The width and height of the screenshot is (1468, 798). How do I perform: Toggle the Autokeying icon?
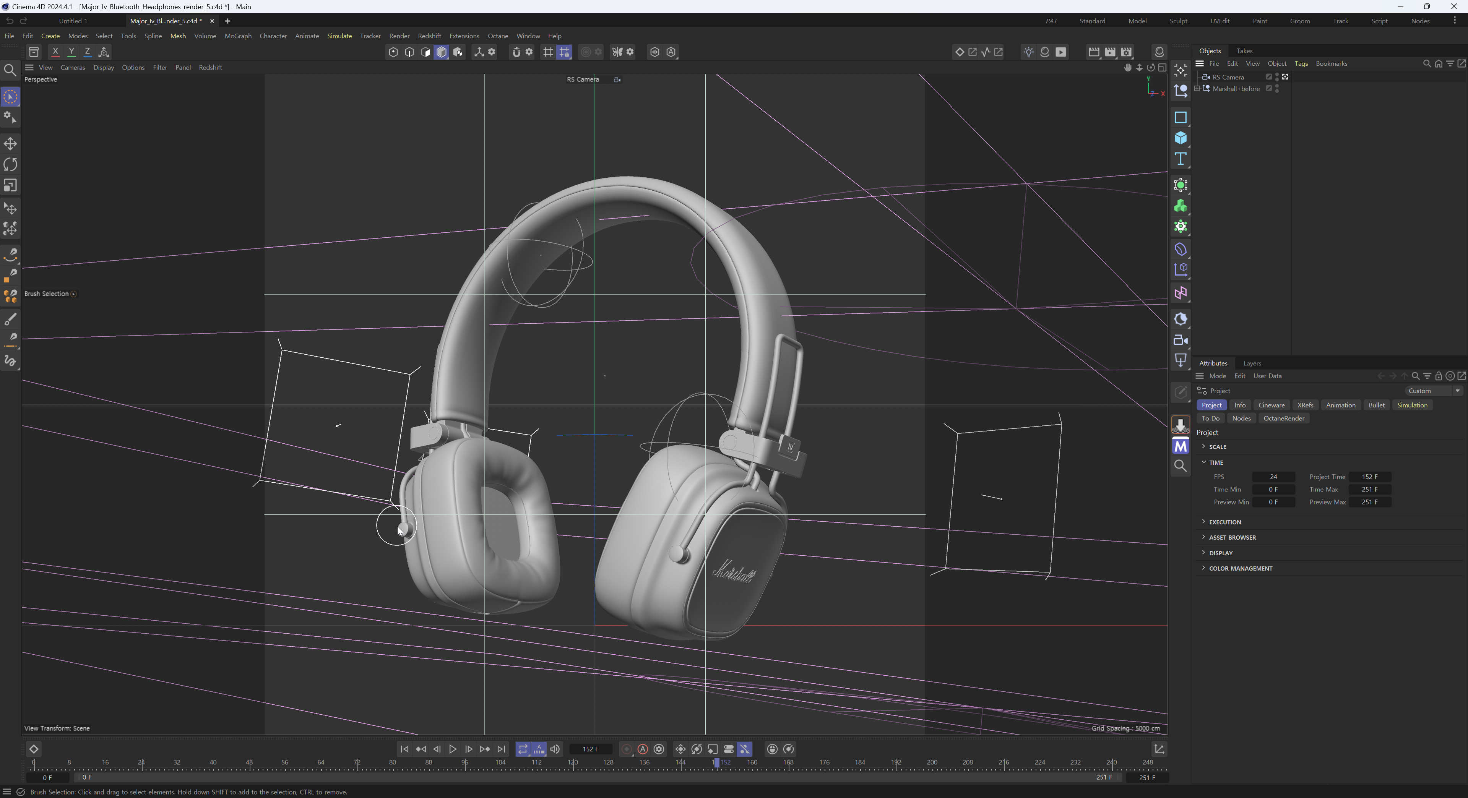643,749
